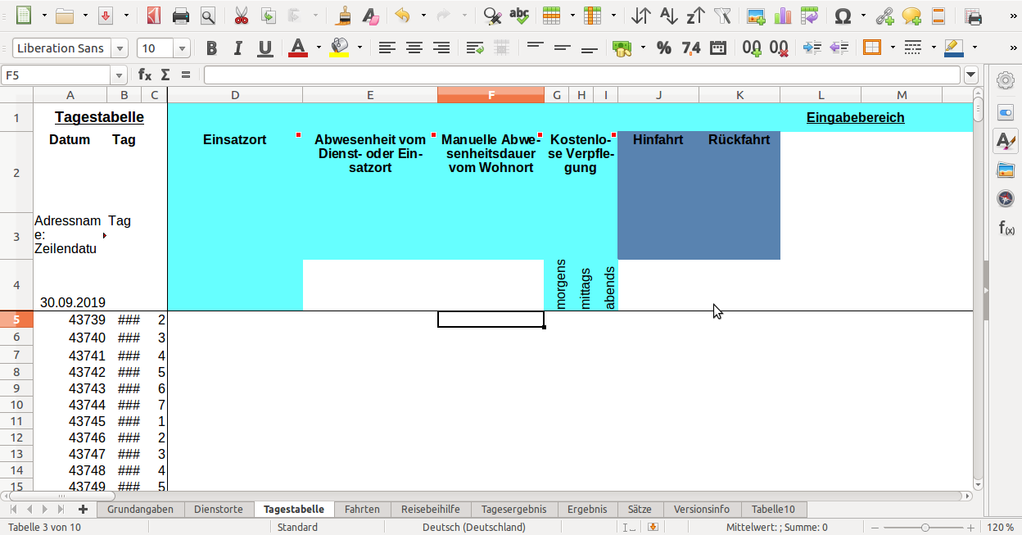Viewport: 1022px width, 535px height.
Task: Toggle Underline formatting
Action: pyautogui.click(x=265, y=48)
